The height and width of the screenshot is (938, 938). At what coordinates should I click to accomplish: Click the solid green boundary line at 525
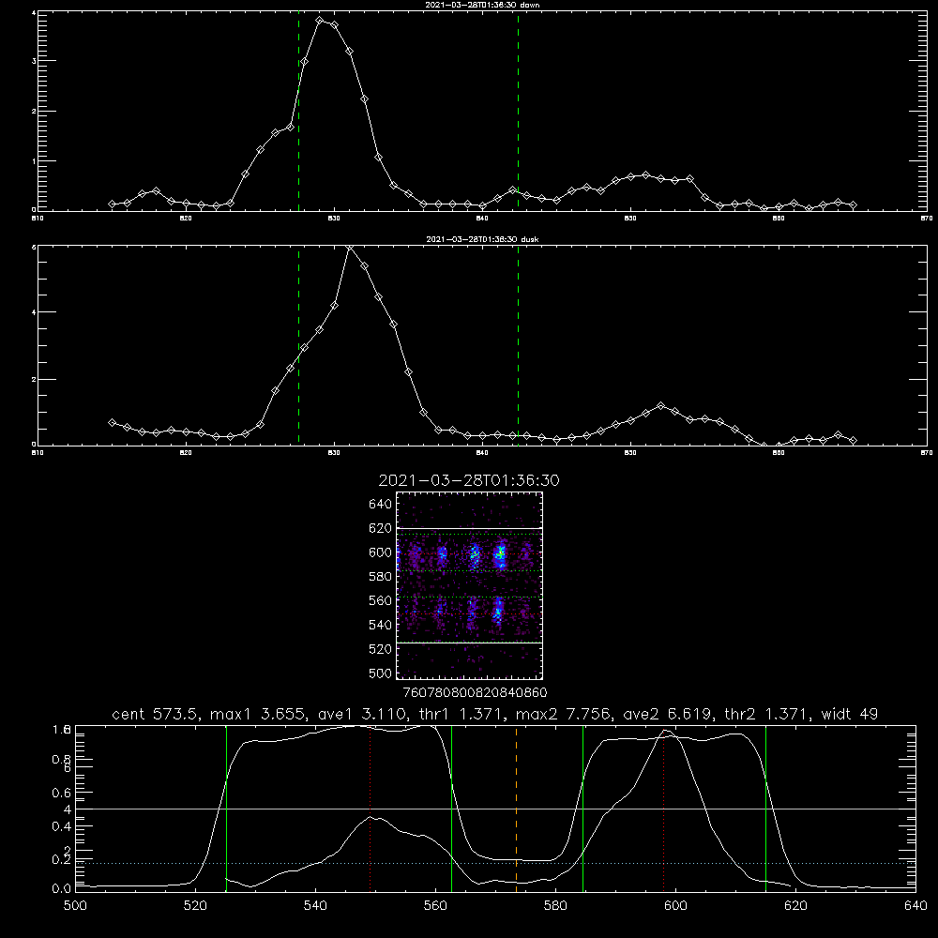click(x=226, y=809)
